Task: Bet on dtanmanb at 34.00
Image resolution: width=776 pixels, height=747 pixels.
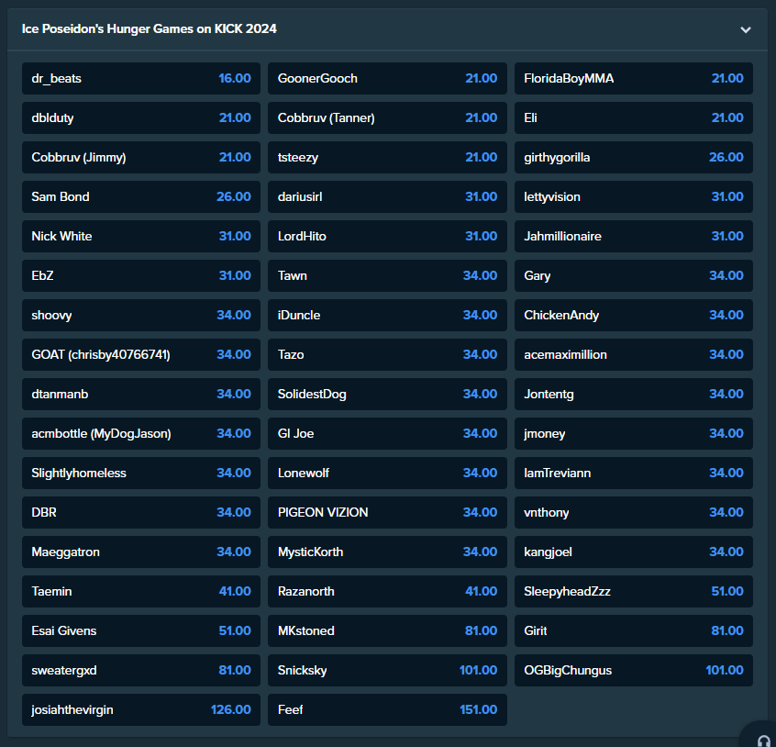Action: (141, 394)
